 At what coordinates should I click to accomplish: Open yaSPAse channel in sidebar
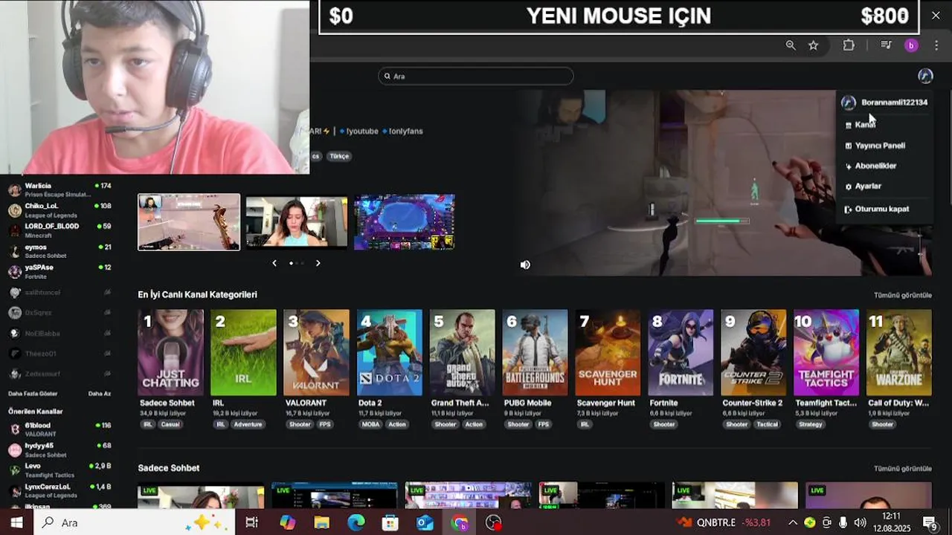pyautogui.click(x=59, y=271)
